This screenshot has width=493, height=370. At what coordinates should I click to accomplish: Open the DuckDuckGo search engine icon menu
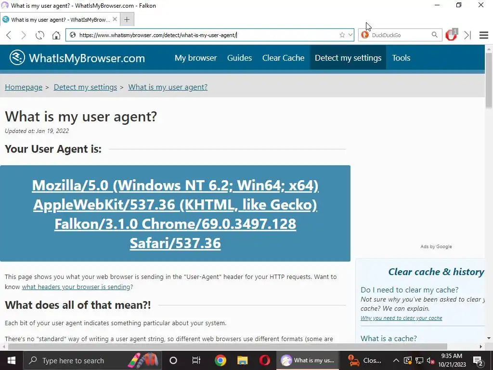(365, 35)
